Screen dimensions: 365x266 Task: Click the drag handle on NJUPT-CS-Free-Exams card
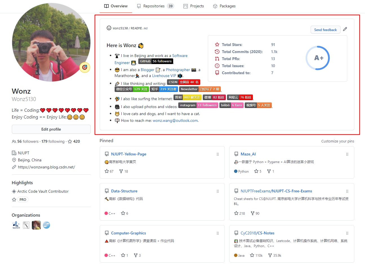(x=347, y=191)
